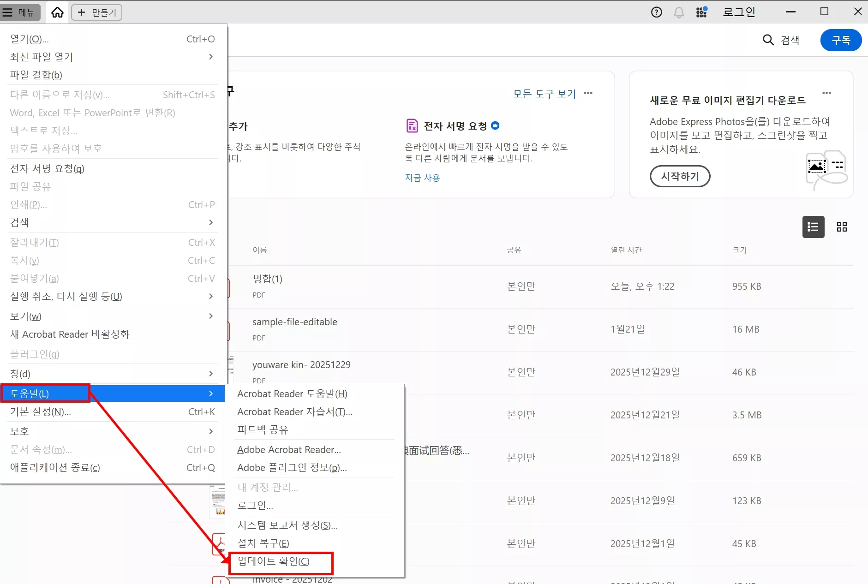Open Acrobat Reader 도움말(H)
The image size is (868, 584).
click(x=292, y=393)
